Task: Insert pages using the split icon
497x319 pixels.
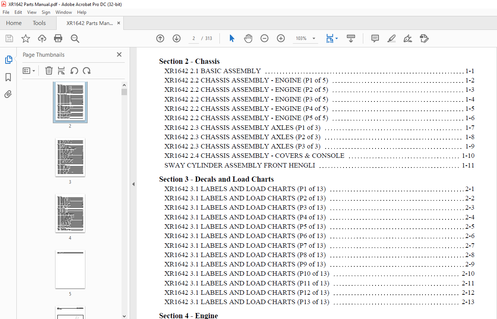Action: [61, 71]
